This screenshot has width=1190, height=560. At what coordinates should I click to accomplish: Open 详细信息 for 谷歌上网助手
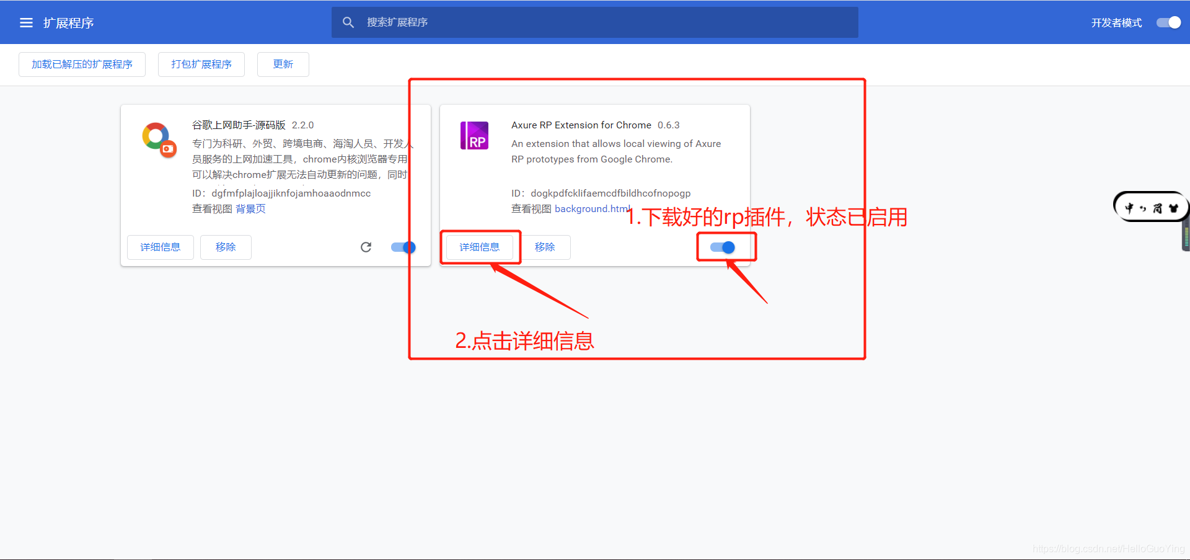point(160,247)
